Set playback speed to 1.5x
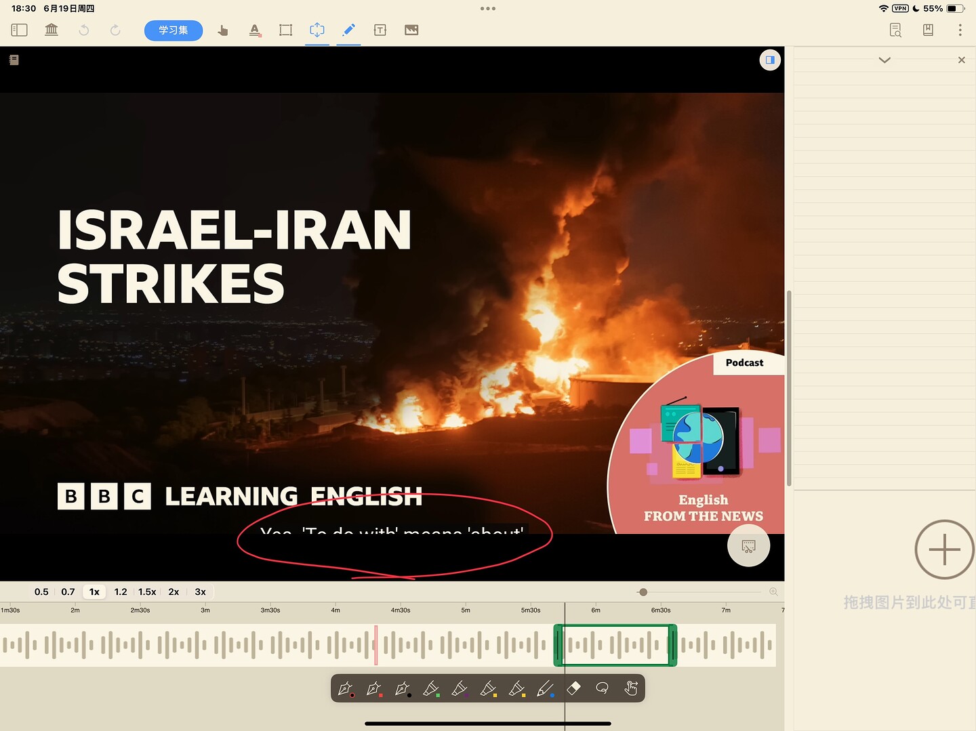976x731 pixels. point(147,592)
